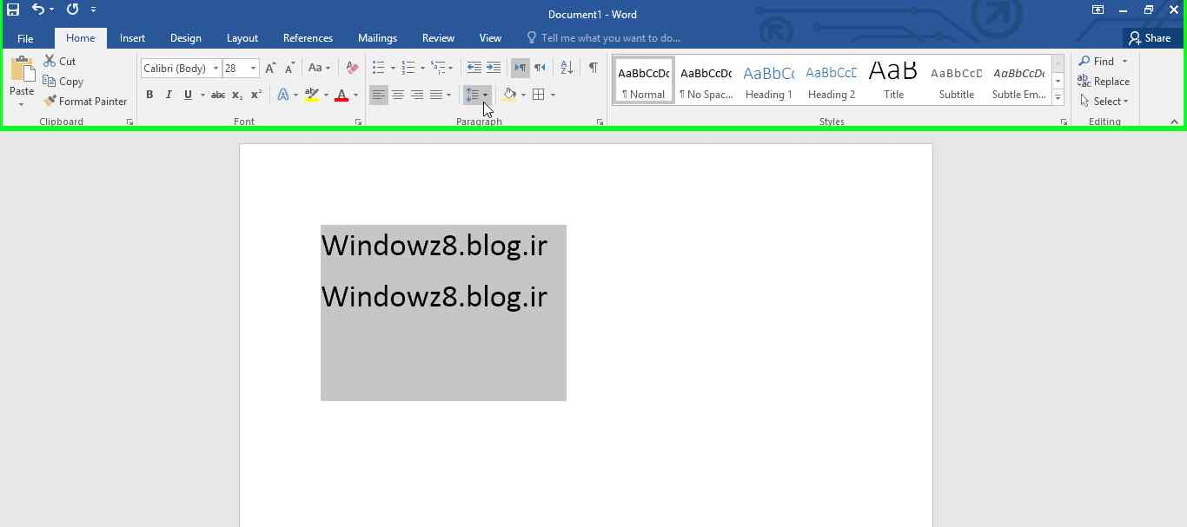This screenshot has height=527, width=1187.
Task: Switch to the Insert tab
Action: (132, 38)
